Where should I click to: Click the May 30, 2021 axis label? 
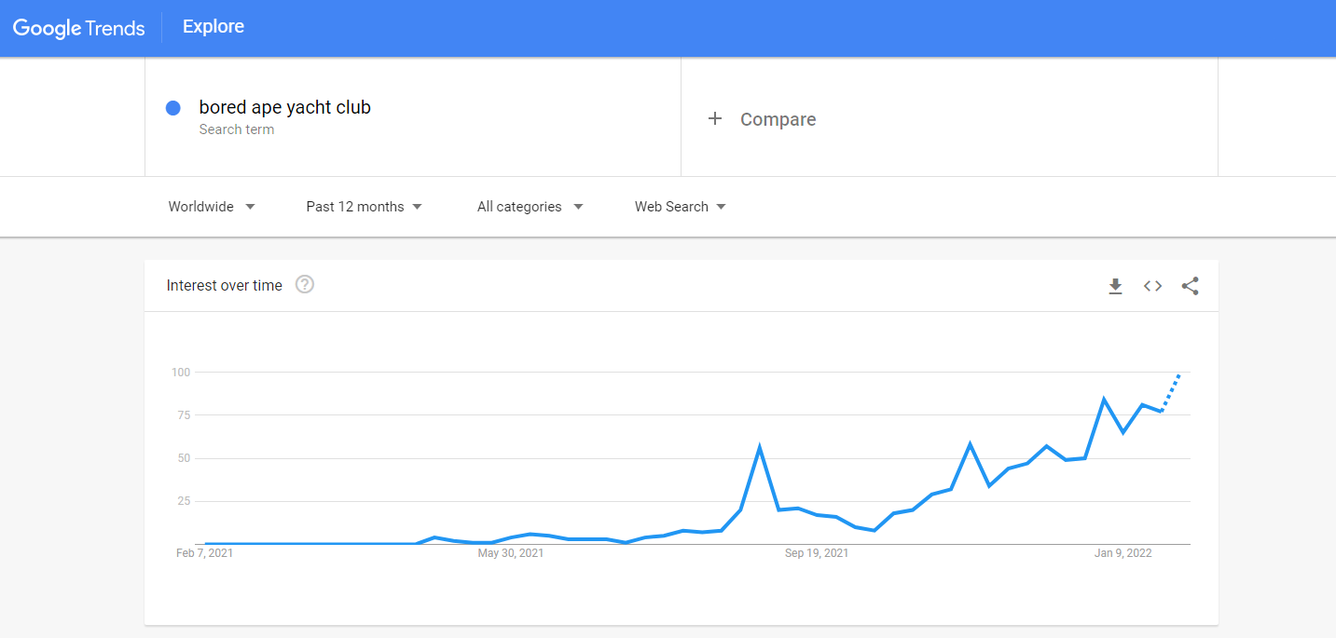[x=510, y=553]
